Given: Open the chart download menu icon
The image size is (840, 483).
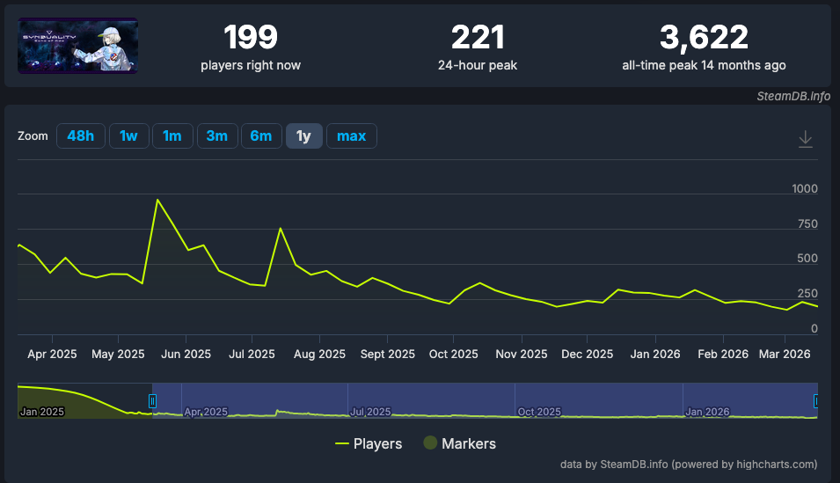Looking at the screenshot, I should coord(805,139).
